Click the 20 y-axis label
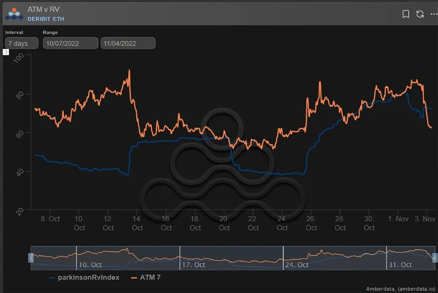Screen dimensions: 438x293 (x=20, y=211)
